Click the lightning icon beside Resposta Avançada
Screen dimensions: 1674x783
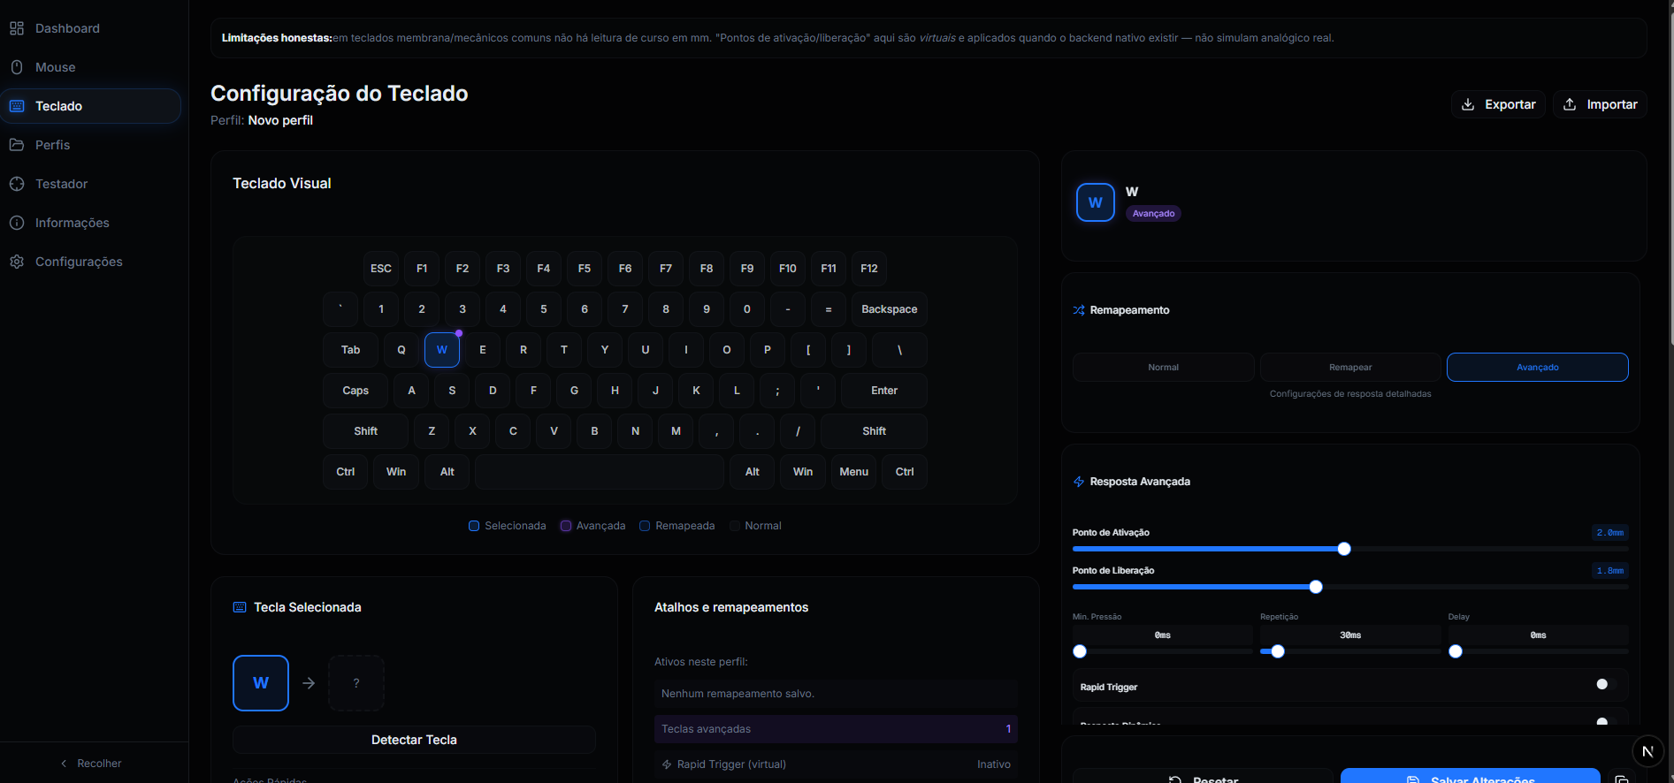pos(1079,482)
